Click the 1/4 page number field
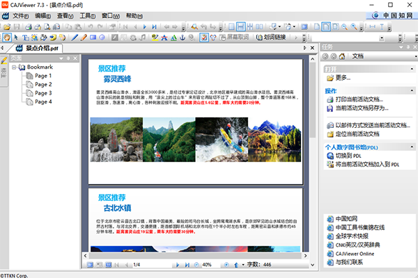This screenshot has height=278, width=418. [151, 265]
